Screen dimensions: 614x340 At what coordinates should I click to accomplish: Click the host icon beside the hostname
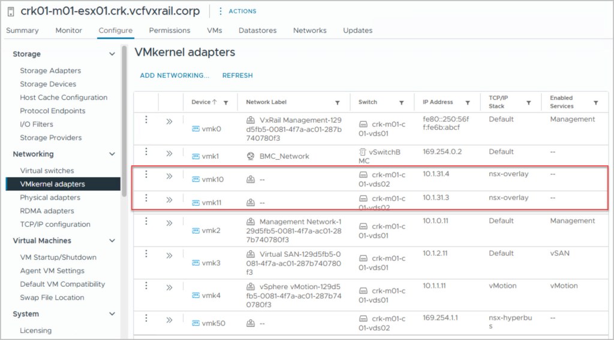pos(11,12)
